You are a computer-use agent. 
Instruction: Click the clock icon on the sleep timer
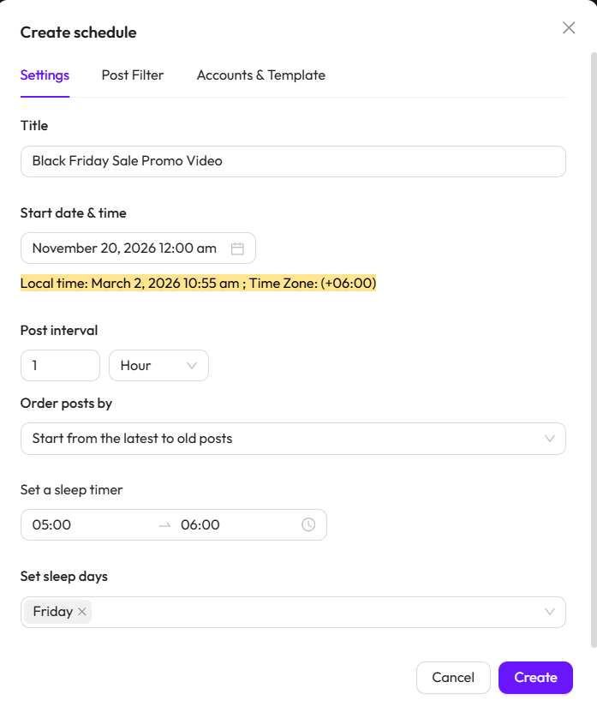coord(308,524)
